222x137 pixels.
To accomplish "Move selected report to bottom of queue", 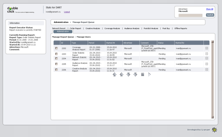I will (135, 74).
